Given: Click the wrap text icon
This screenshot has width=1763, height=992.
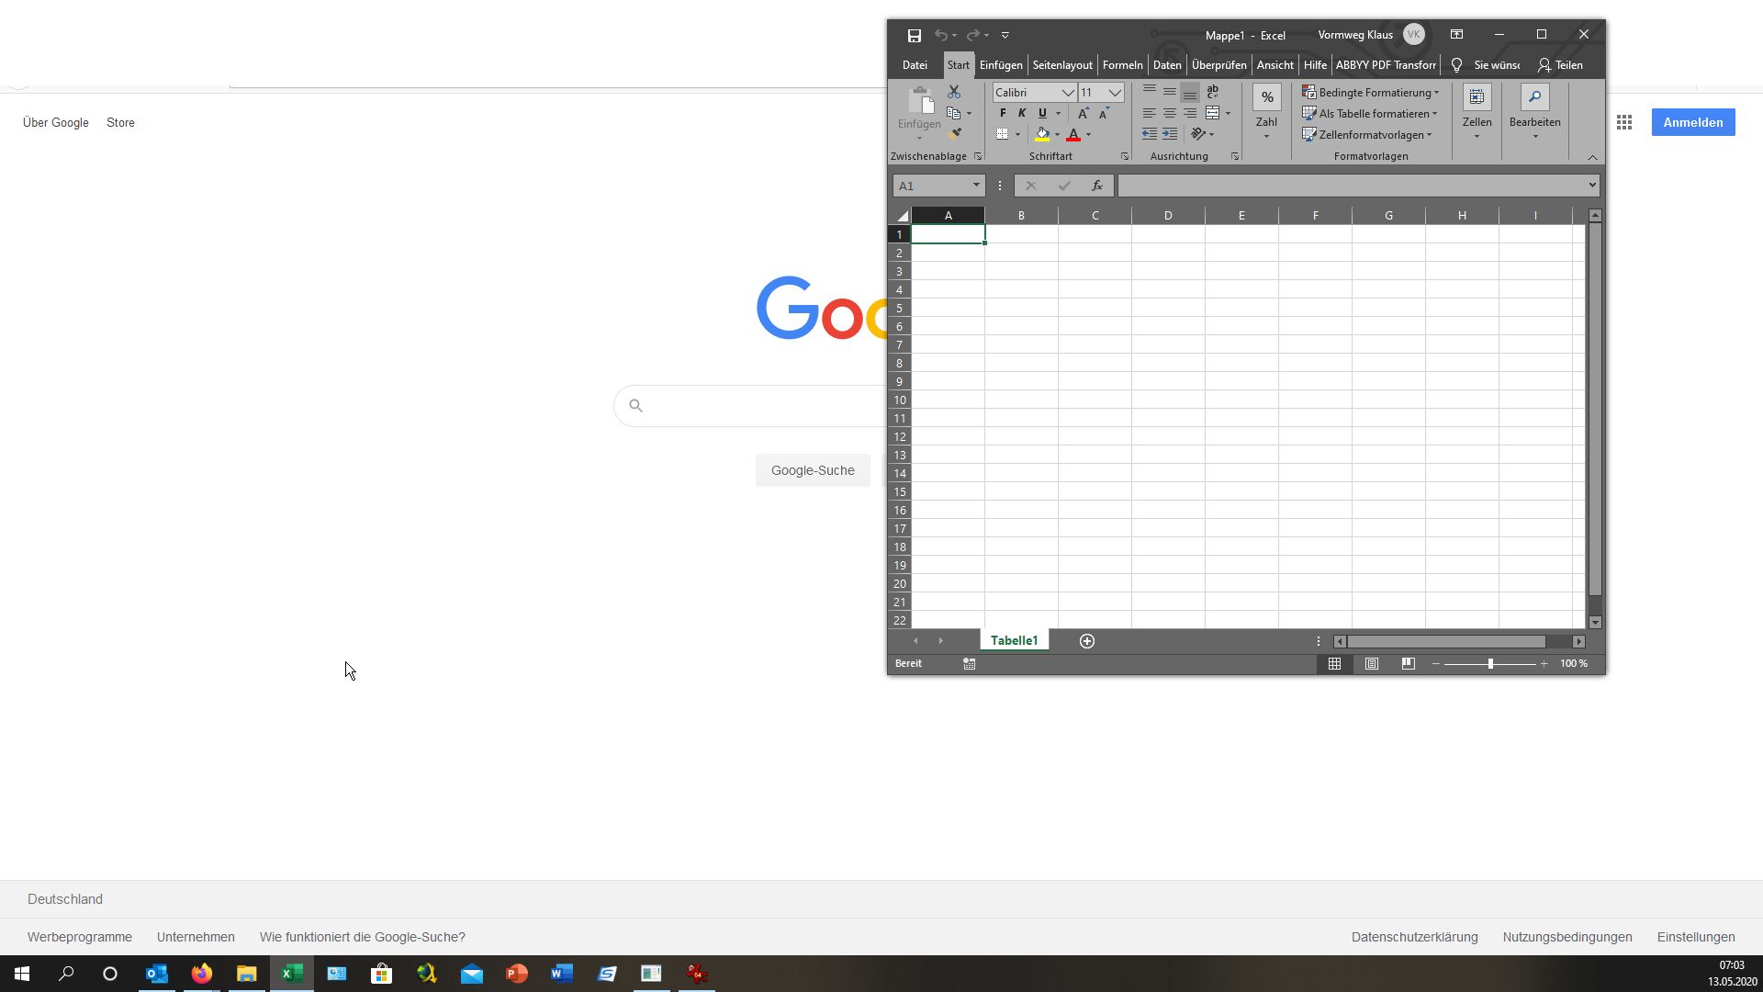Looking at the screenshot, I should coord(1213,92).
